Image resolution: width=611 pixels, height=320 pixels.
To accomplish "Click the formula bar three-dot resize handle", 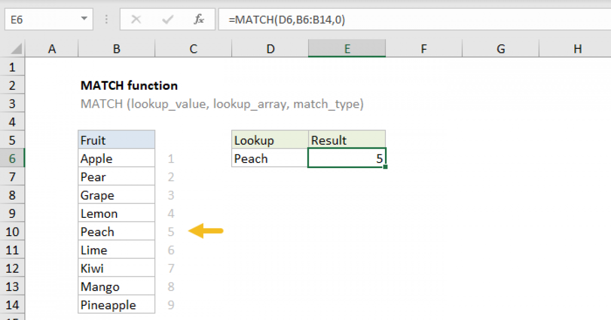I will 106,20.
